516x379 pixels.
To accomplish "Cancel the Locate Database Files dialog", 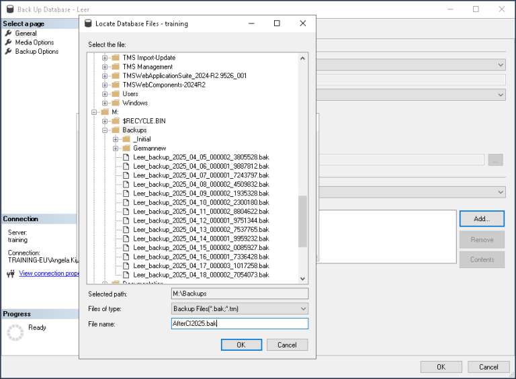I will pyautogui.click(x=287, y=345).
